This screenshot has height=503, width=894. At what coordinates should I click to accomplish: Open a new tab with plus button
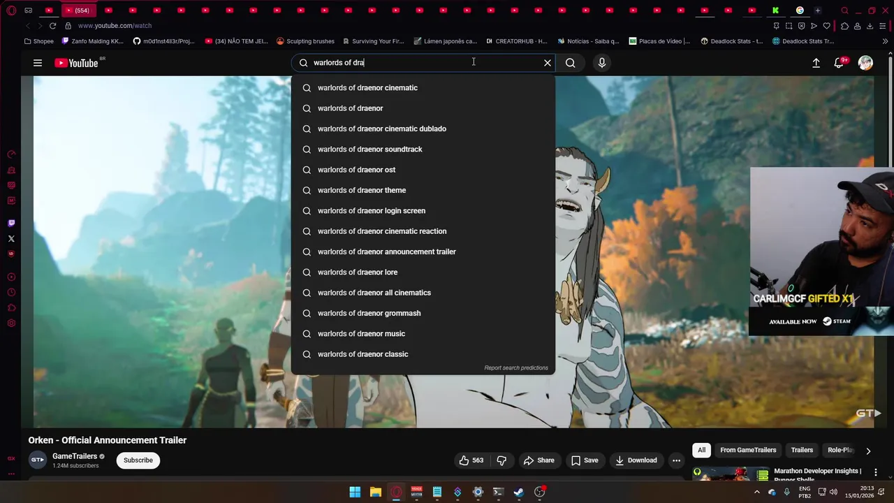click(817, 10)
